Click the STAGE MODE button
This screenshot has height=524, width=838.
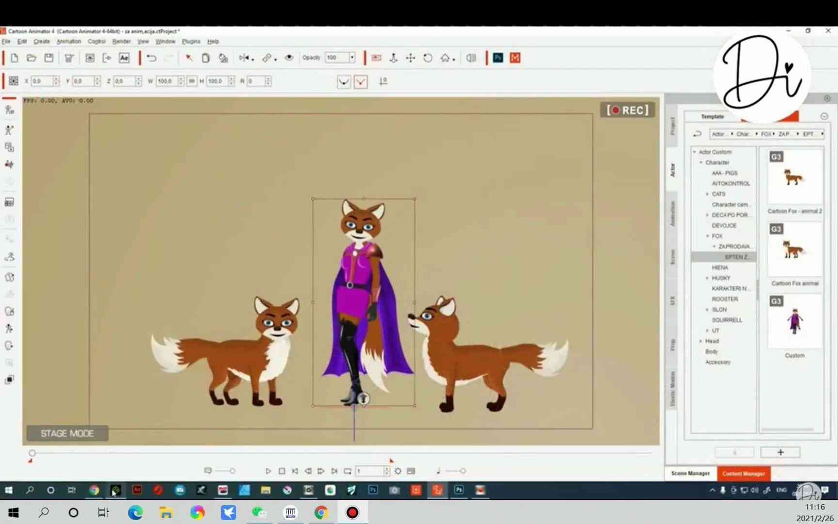coord(67,433)
